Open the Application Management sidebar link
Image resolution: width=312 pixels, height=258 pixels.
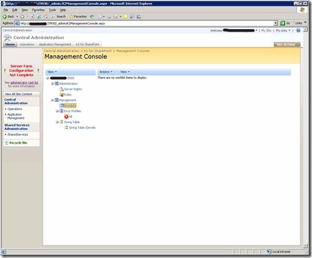pyautogui.click(x=16, y=116)
